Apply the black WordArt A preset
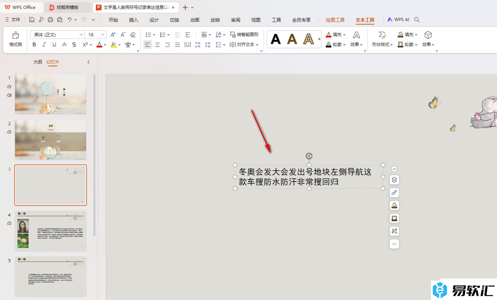Screen dimensions: 497x300 pos(276,39)
